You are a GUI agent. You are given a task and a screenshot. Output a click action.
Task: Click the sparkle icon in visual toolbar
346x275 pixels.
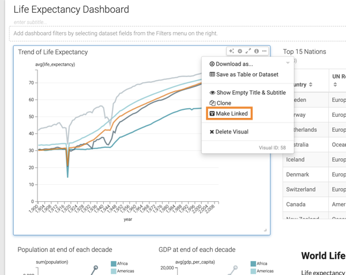tap(232, 51)
